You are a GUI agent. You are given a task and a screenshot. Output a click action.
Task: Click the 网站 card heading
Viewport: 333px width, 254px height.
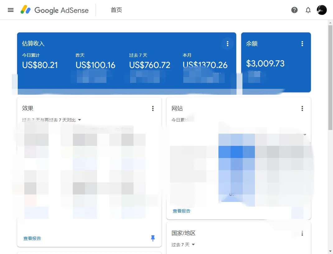point(177,108)
